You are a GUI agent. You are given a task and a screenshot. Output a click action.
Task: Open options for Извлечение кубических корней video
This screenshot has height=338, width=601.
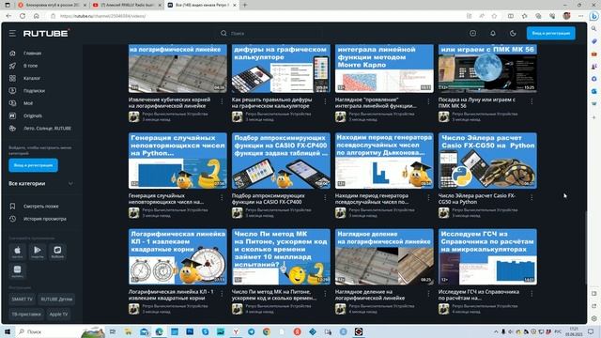click(222, 101)
